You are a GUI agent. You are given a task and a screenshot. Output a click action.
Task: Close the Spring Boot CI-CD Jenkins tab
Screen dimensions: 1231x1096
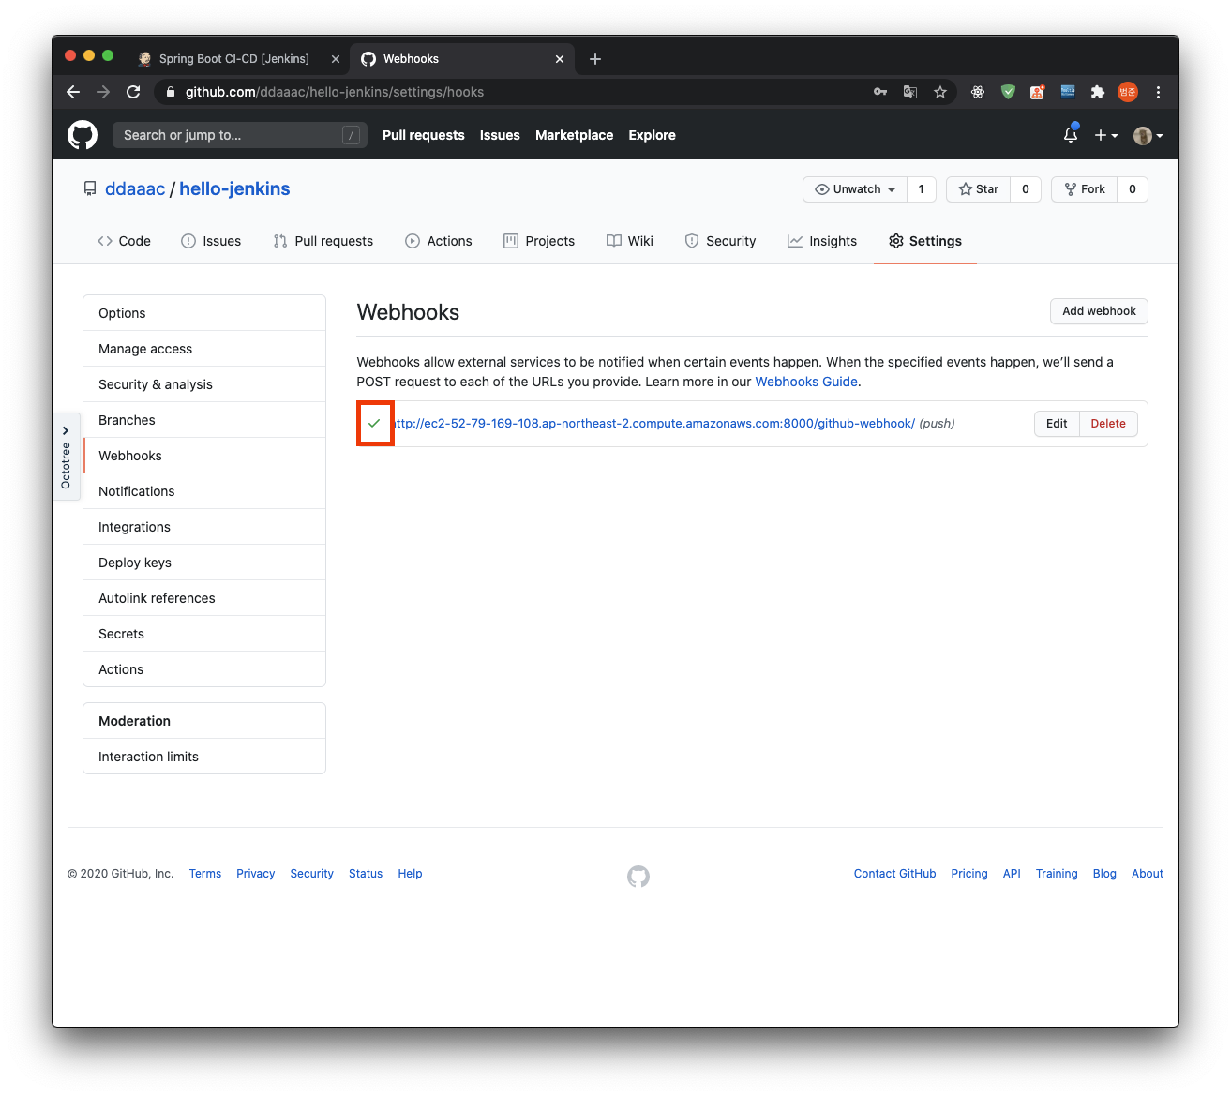(336, 59)
